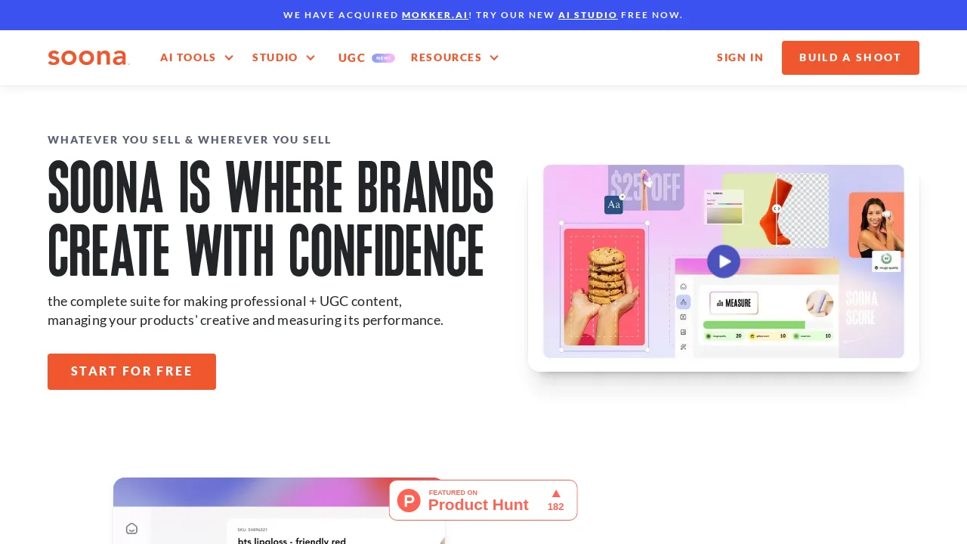The height and width of the screenshot is (544, 967).
Task: Expand the AI Tools chevron
Action: pyautogui.click(x=229, y=58)
